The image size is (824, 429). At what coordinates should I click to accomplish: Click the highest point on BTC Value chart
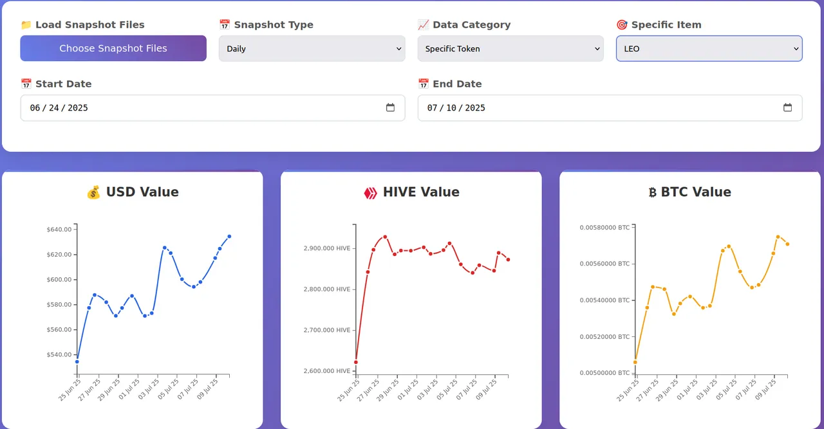point(778,237)
